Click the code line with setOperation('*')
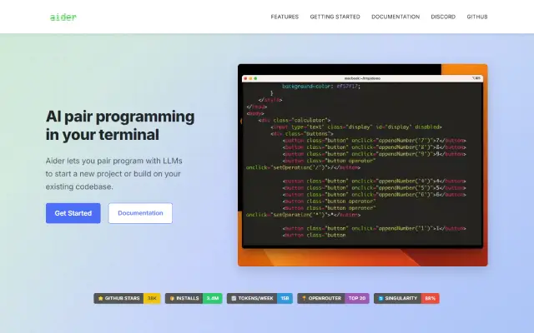534x333 pixels. pos(303,215)
